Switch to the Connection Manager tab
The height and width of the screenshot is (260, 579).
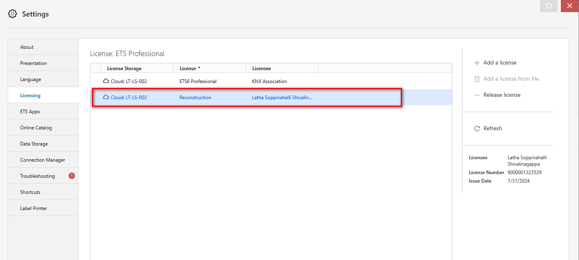(x=42, y=160)
